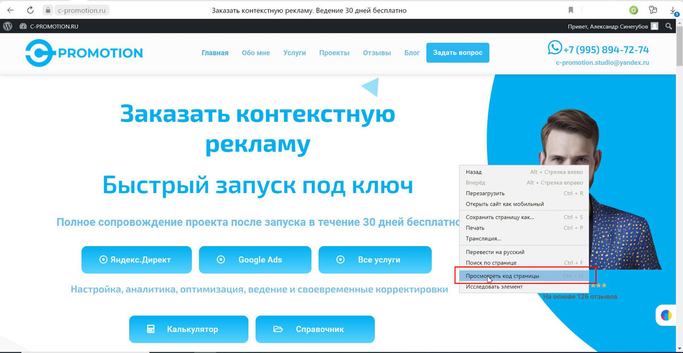Open the Блог navigation item

[412, 53]
